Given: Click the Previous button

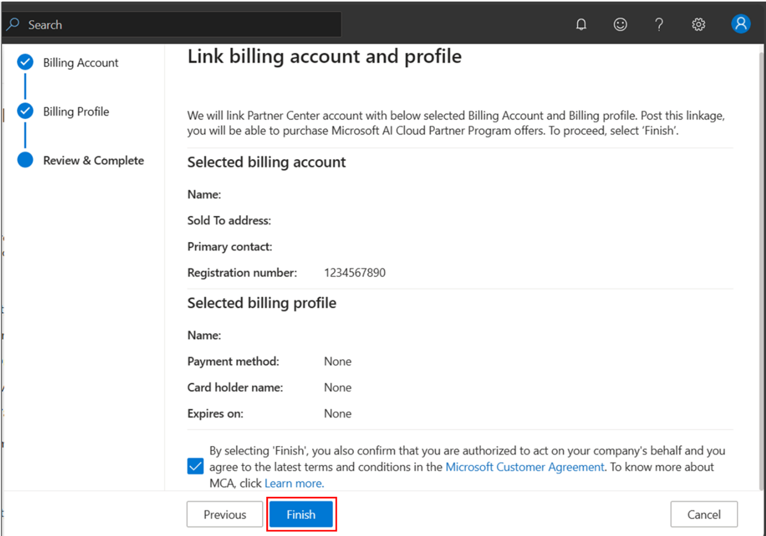Looking at the screenshot, I should coord(224,514).
